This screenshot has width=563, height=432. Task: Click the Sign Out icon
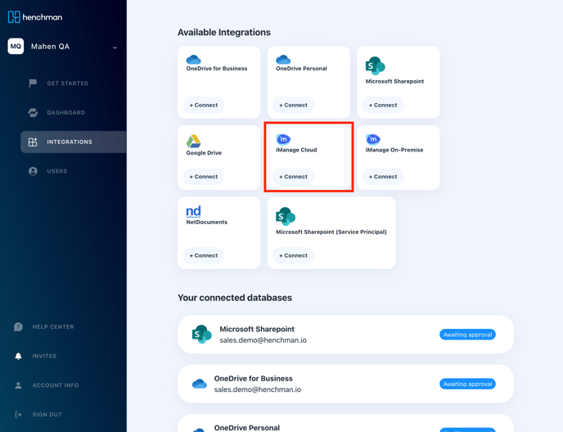(x=18, y=415)
